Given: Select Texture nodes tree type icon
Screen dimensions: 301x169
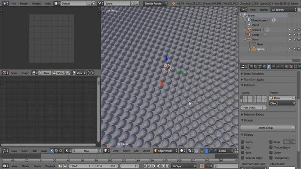Looking at the screenshot, I should [61, 151].
